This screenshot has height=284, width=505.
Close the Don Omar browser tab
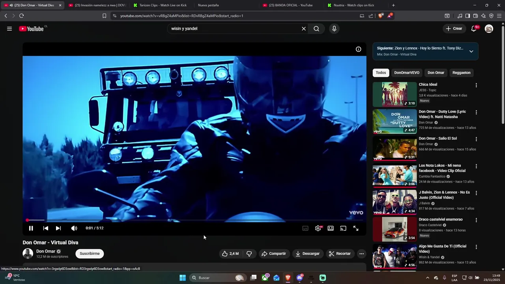tap(60, 5)
